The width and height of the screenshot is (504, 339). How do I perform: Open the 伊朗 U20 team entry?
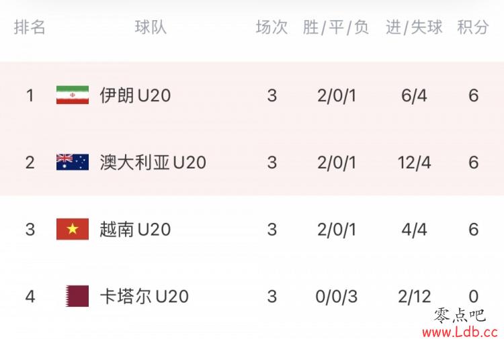[x=135, y=95]
